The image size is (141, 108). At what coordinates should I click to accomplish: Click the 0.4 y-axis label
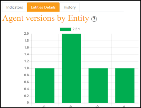tap(26, 89)
